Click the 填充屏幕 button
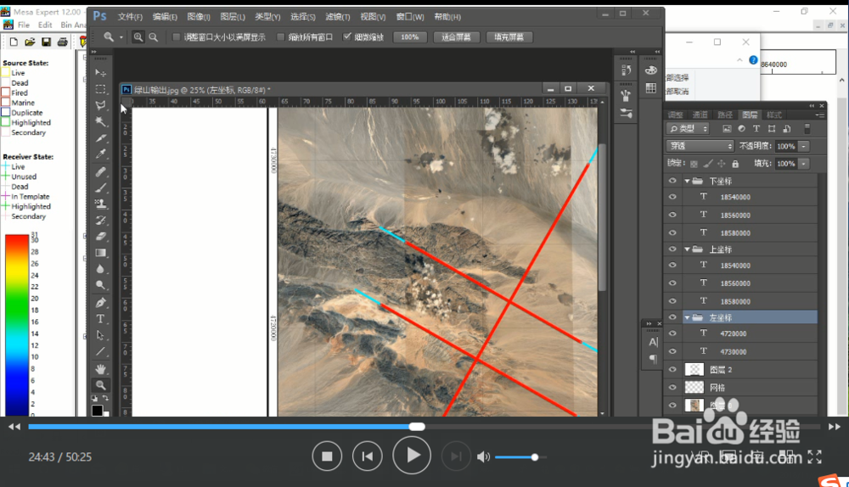Image resolution: width=849 pixels, height=487 pixels. click(509, 37)
